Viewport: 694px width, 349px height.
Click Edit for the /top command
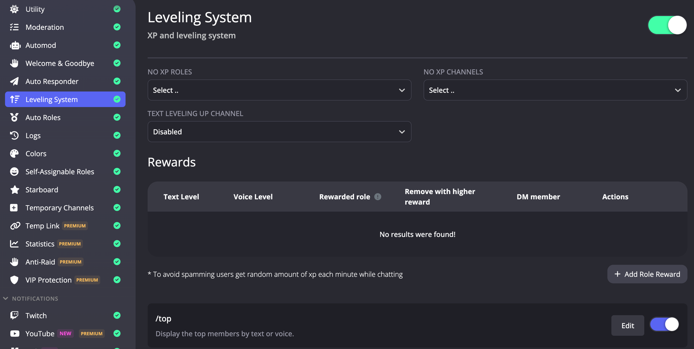pyautogui.click(x=627, y=325)
